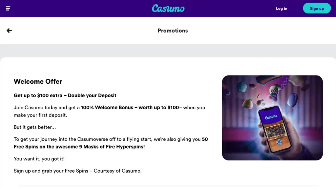Click the Promotions page title

[173, 31]
